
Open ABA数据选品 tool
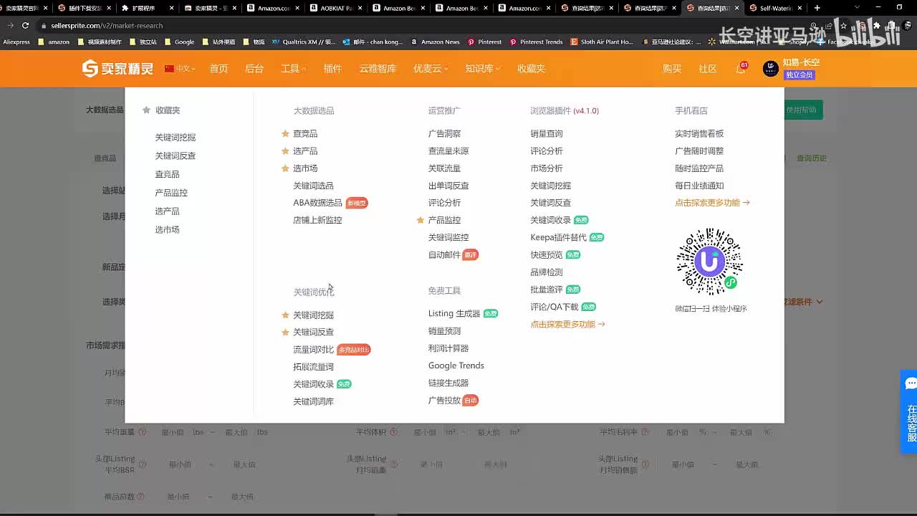pos(317,203)
